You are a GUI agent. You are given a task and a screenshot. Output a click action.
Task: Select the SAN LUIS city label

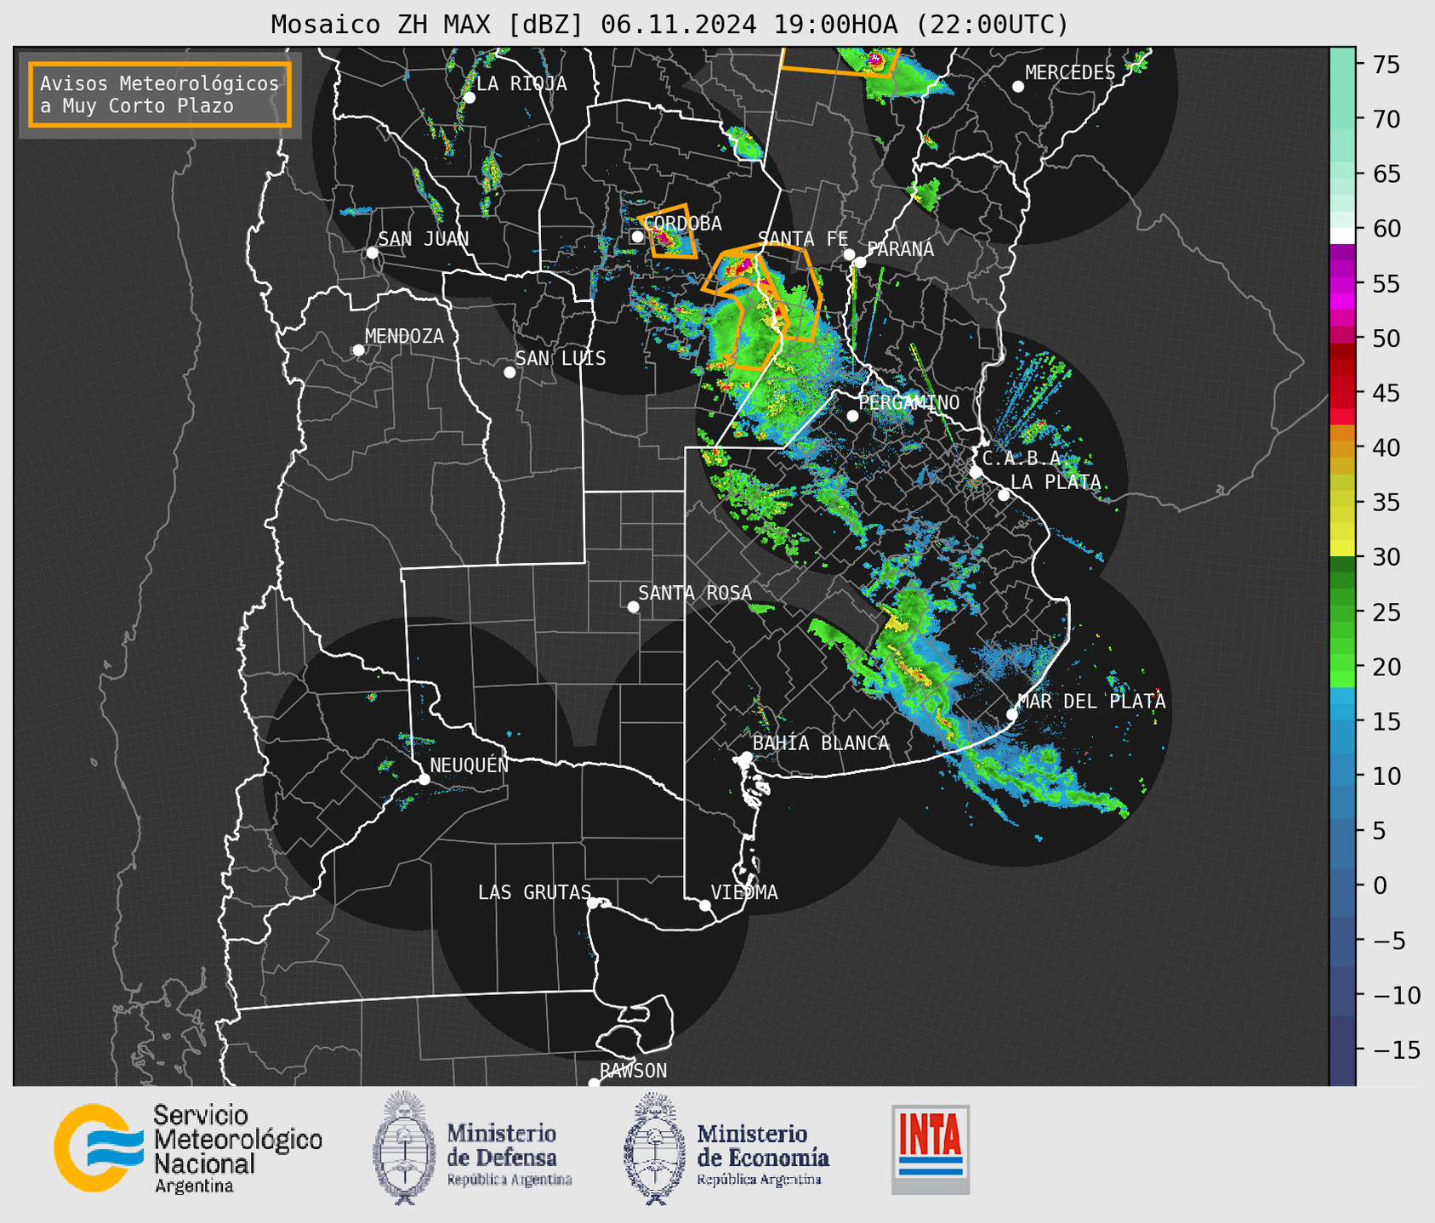pos(561,358)
